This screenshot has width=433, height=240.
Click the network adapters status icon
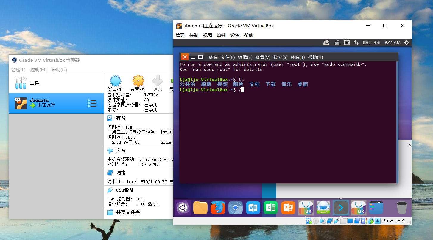(329, 221)
